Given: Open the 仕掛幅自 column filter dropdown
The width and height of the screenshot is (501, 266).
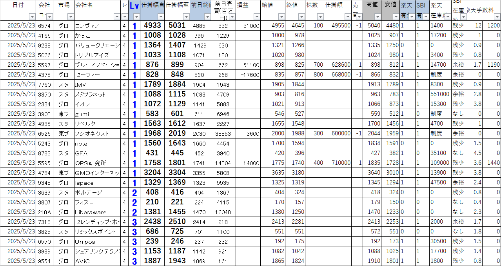Looking at the screenshot, I should 161,17.
